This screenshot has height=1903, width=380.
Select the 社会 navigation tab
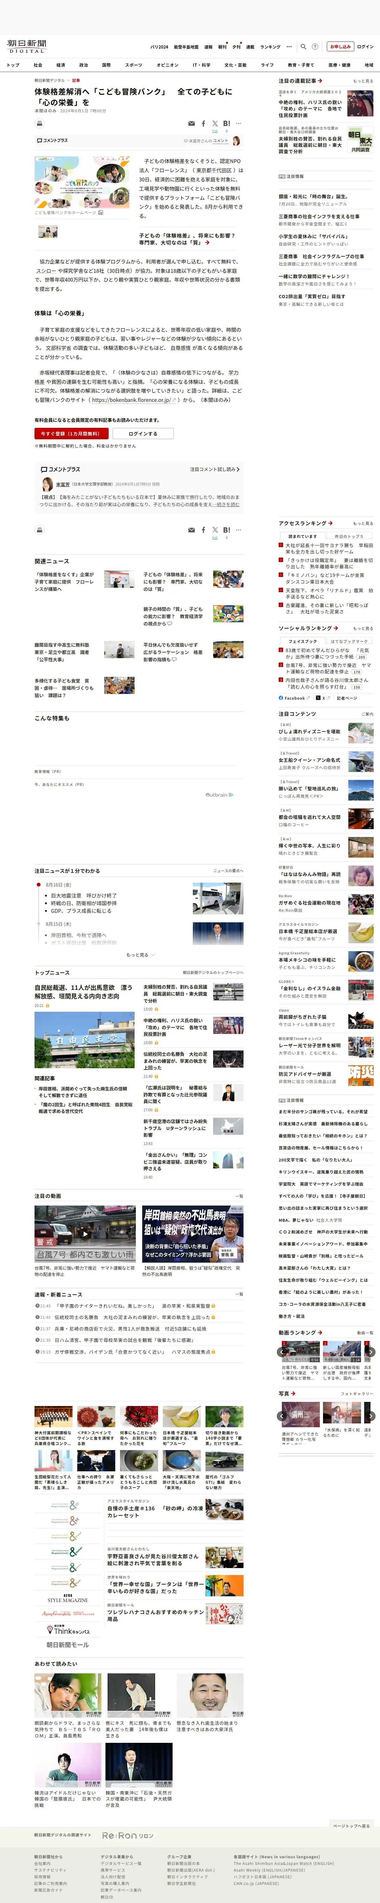pos(38,65)
